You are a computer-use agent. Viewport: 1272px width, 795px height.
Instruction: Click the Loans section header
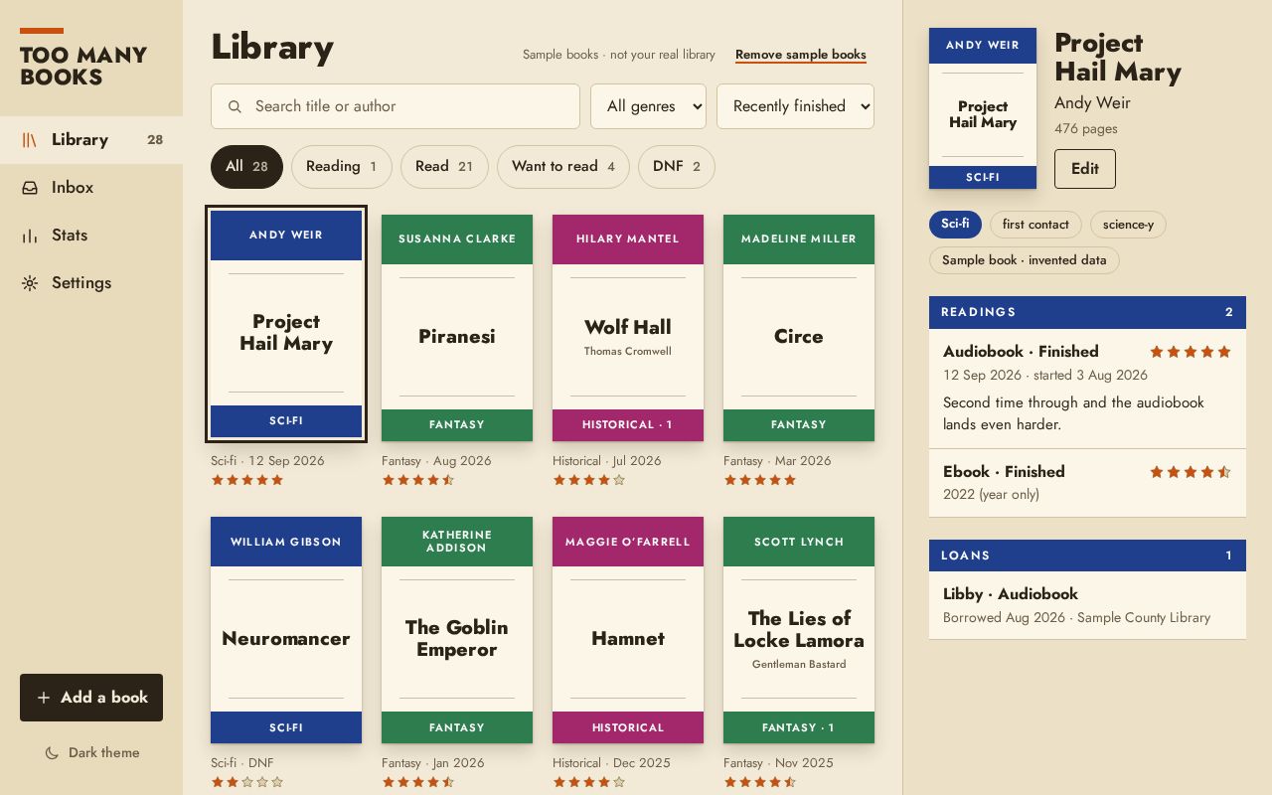pyautogui.click(x=1087, y=556)
